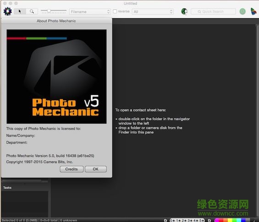
Task: Select the blue color class swatch
Action: pos(243,220)
